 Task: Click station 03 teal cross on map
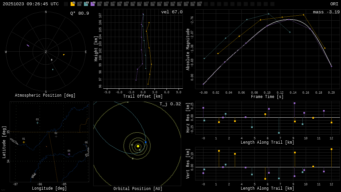click(37, 123)
